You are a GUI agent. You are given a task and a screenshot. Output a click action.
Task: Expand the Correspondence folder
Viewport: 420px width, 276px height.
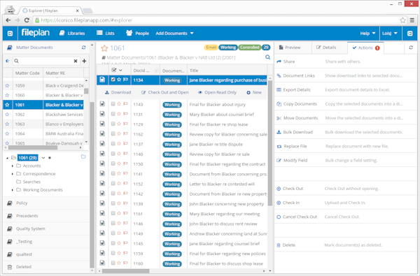13,174
